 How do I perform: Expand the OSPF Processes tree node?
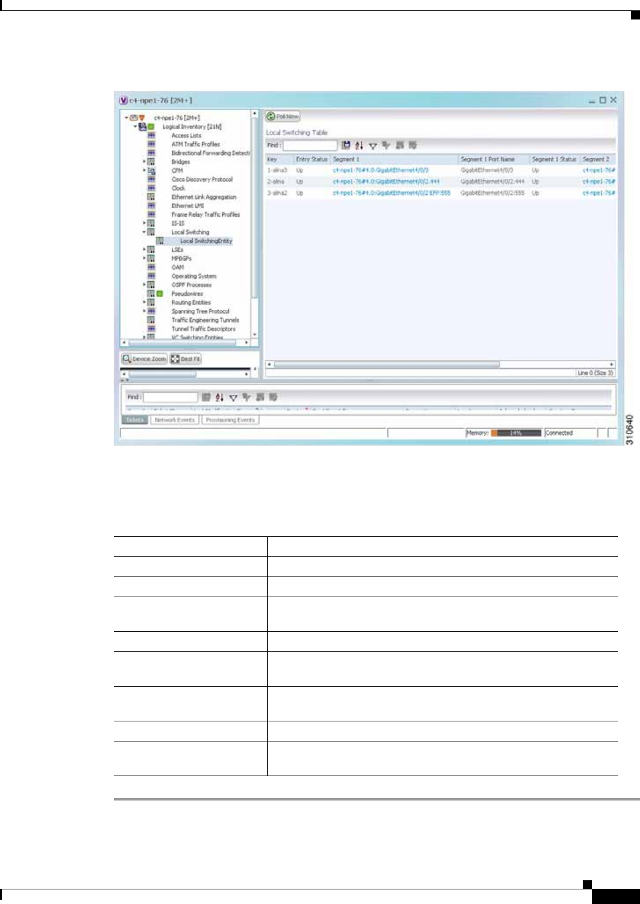[144, 285]
